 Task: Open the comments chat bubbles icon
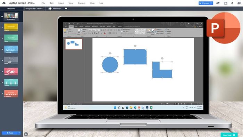[x=218, y=3]
